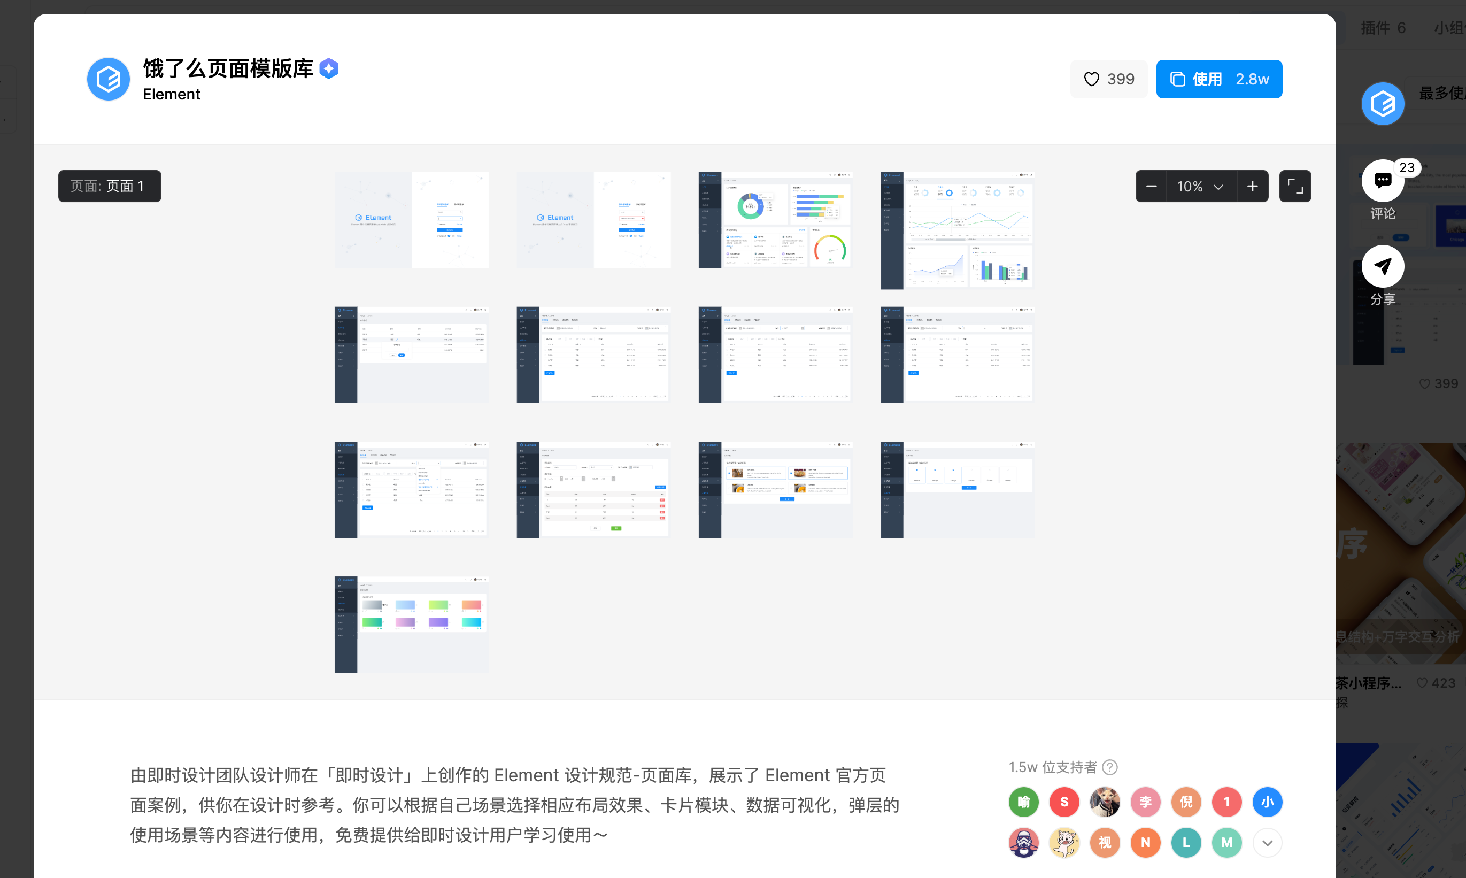Enter fullscreen preview mode
1466x878 pixels.
(1294, 187)
